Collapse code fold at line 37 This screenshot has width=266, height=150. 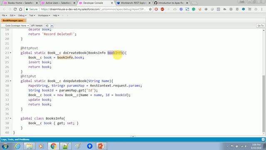coord(10,118)
